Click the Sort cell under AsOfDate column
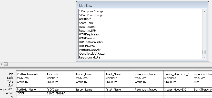 pyautogui.click(x=60, y=86)
